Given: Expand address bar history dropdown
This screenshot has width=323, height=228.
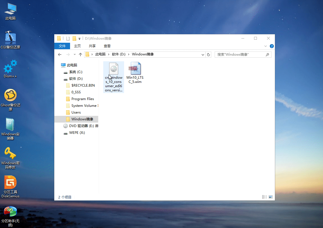Looking at the screenshot, I should [203, 55].
